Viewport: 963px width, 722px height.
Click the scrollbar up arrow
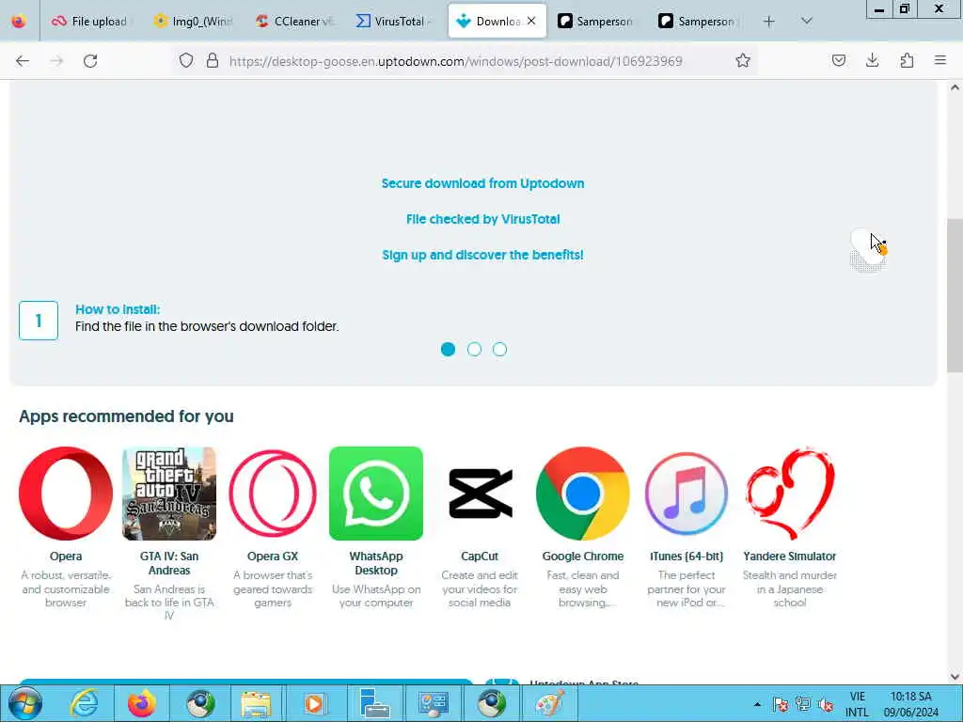[x=955, y=87]
